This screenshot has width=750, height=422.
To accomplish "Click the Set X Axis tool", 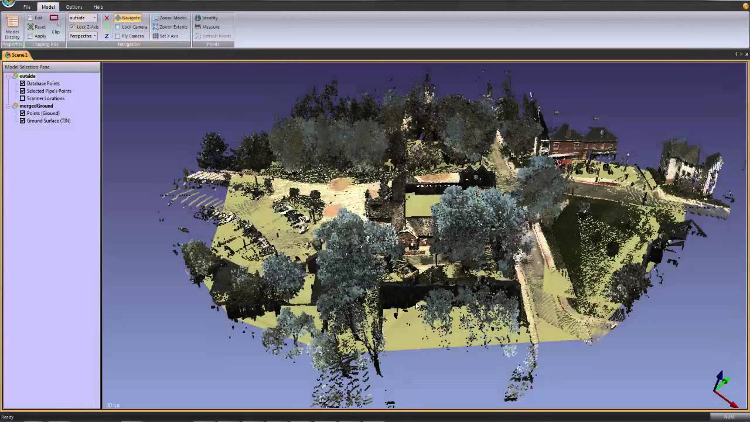I will [x=165, y=36].
